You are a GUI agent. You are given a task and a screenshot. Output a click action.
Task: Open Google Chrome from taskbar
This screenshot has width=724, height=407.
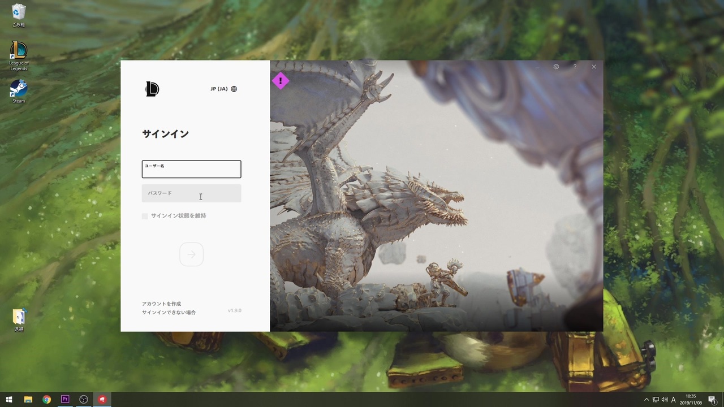(x=46, y=400)
